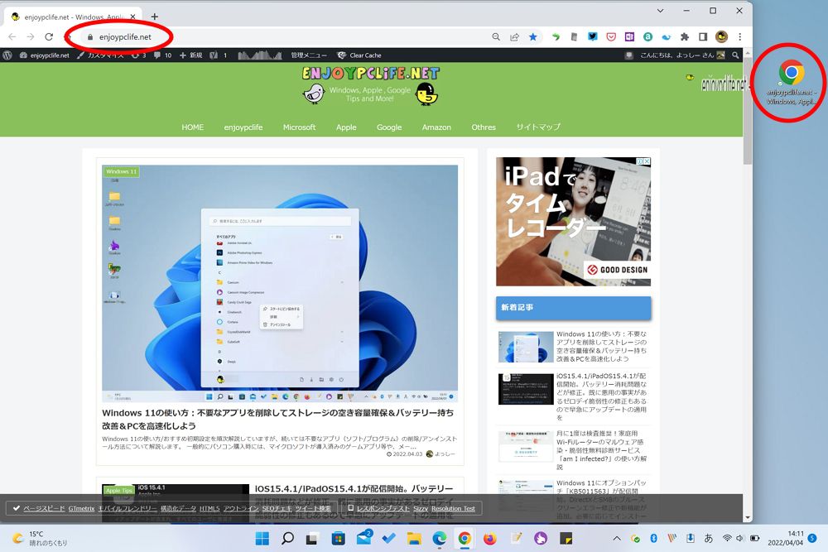This screenshot has height=552, width=828.
Task: Expand the hidden icons chevron in system tray
Action: (x=617, y=536)
